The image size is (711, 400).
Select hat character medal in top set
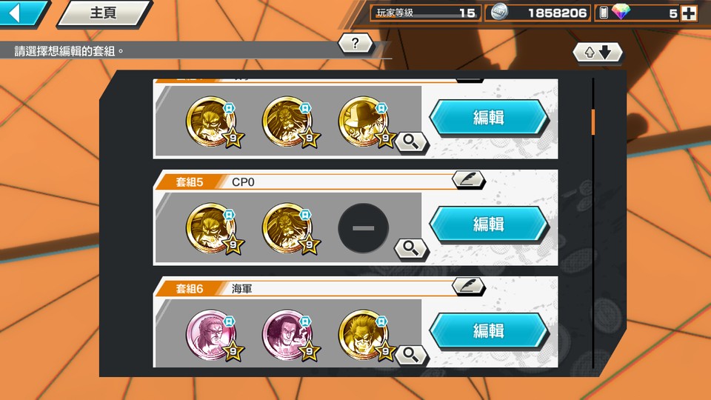364,121
